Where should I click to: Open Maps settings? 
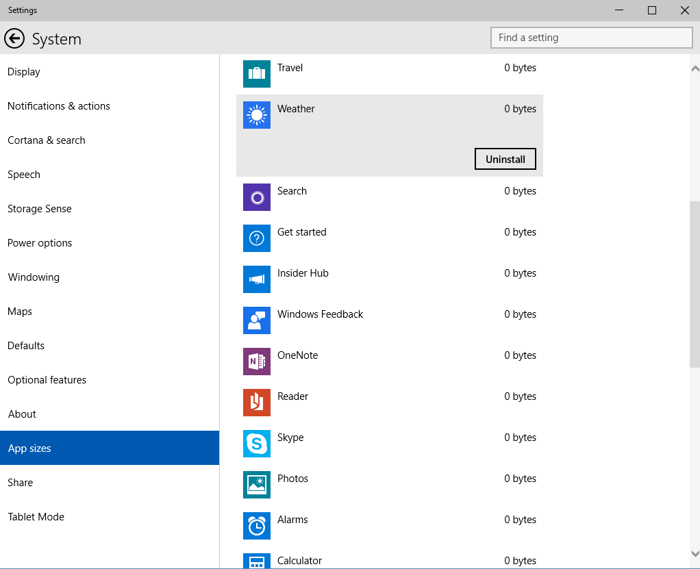click(110, 312)
